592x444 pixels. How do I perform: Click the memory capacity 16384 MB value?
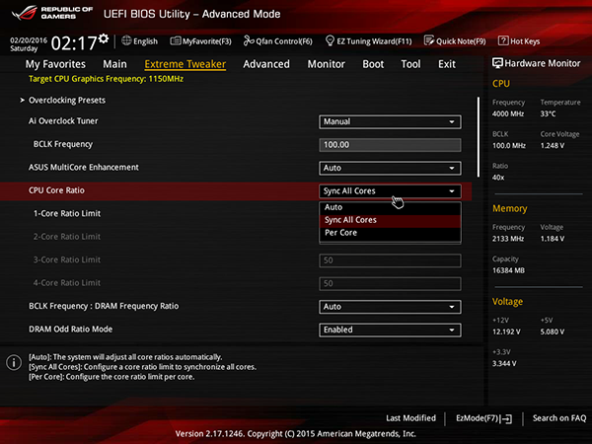tap(508, 270)
